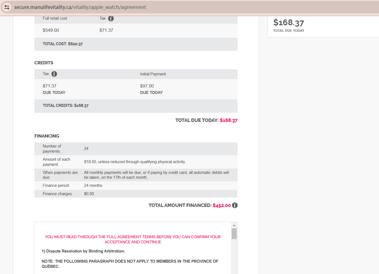The height and width of the screenshot is (274, 379).
Task: Click the $18.50 amount of each payment text
Action: (x=90, y=162)
